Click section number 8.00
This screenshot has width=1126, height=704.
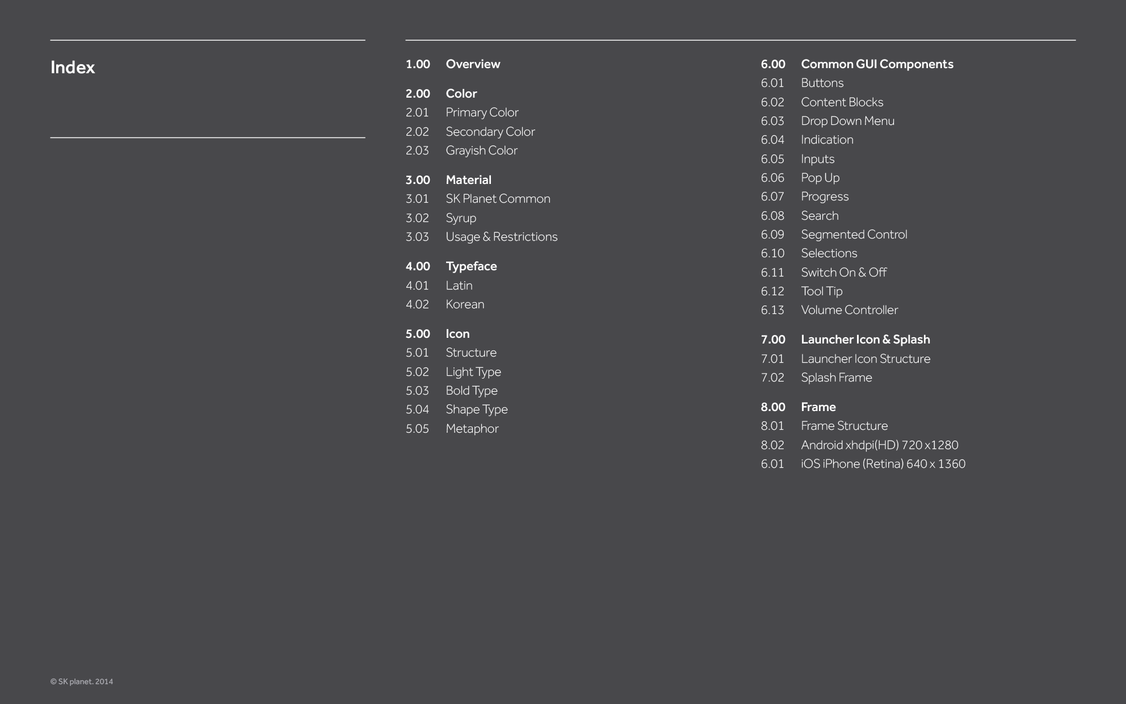point(773,407)
